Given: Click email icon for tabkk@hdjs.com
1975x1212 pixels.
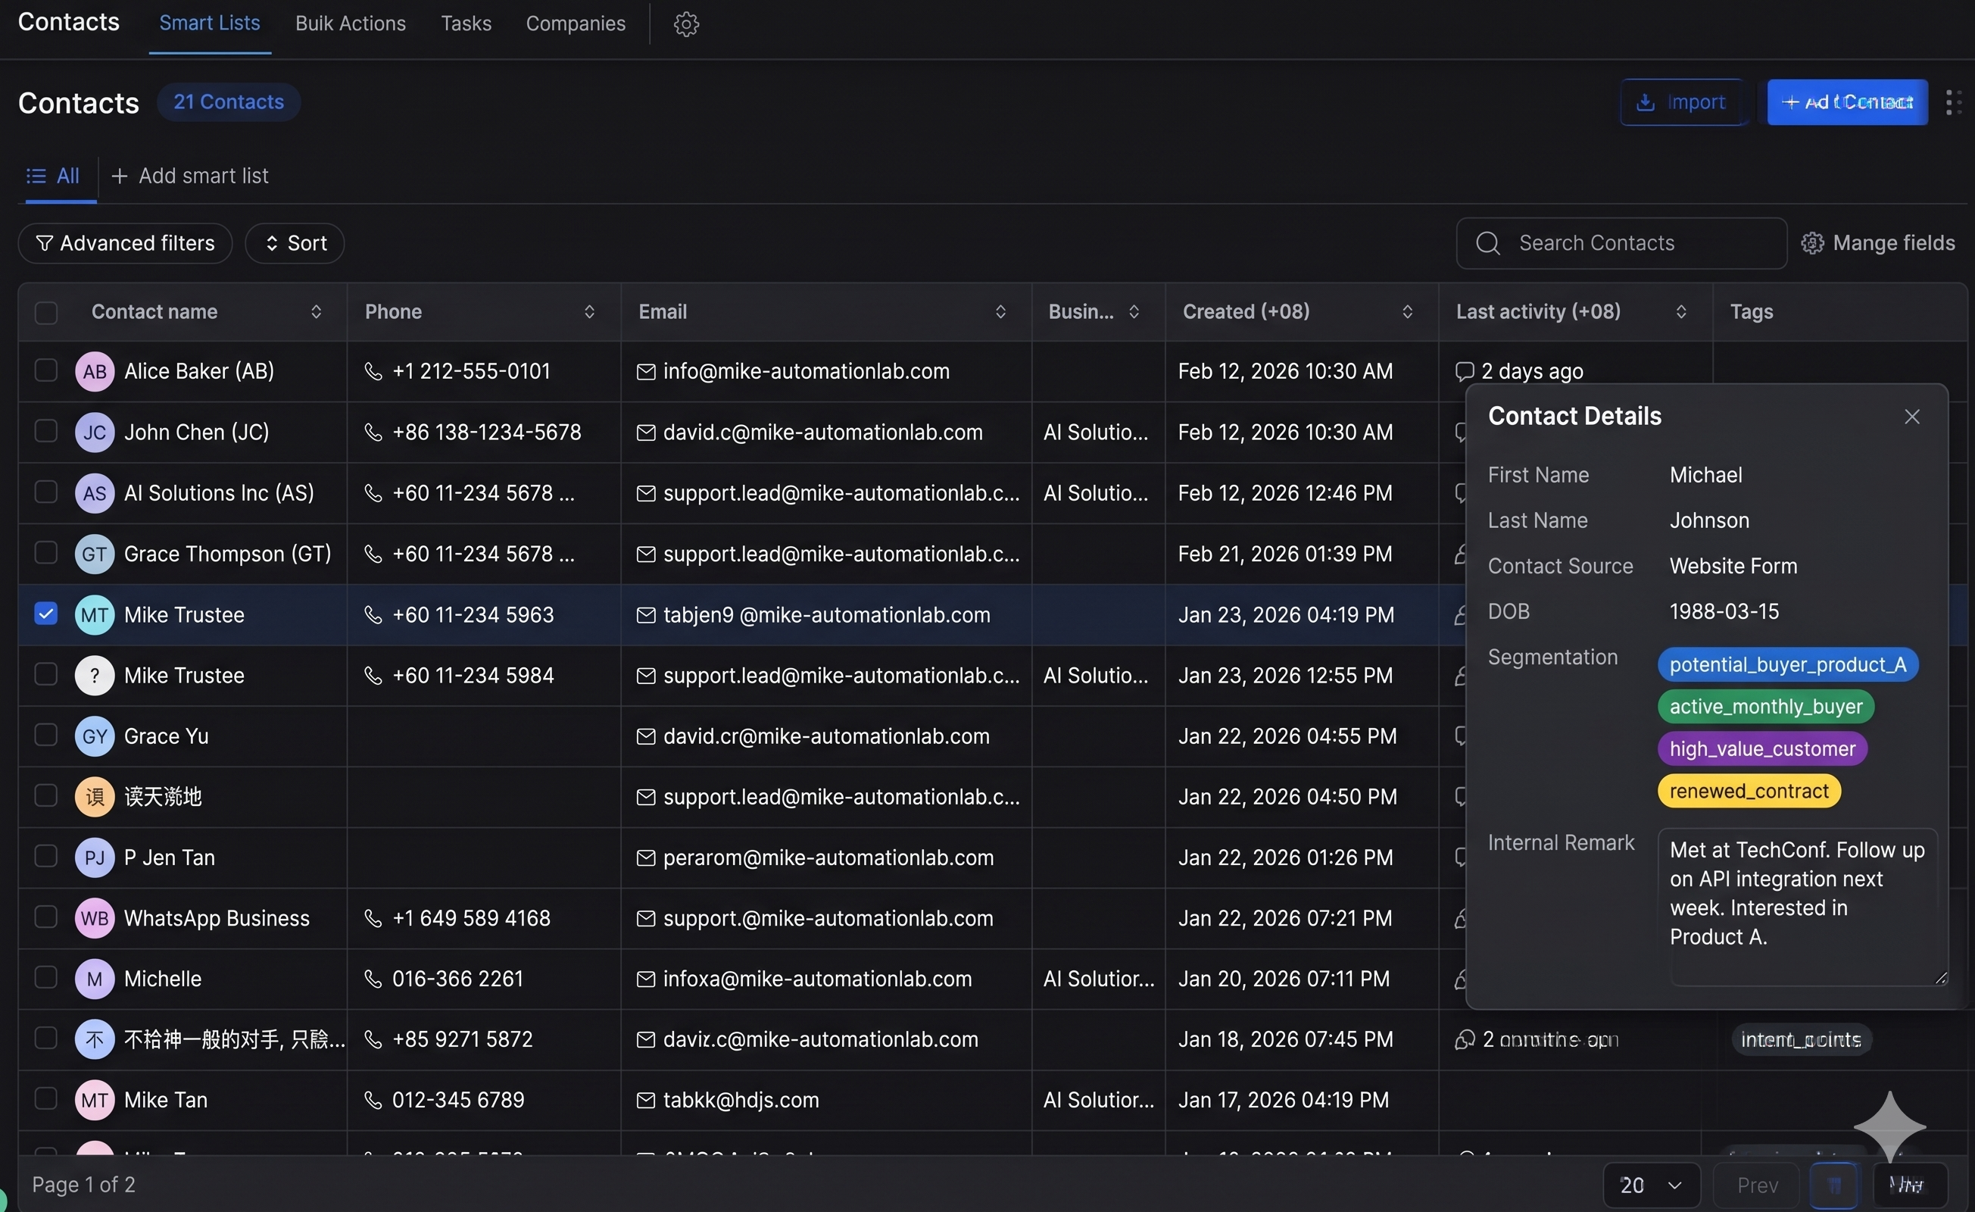Looking at the screenshot, I should [x=645, y=1100].
